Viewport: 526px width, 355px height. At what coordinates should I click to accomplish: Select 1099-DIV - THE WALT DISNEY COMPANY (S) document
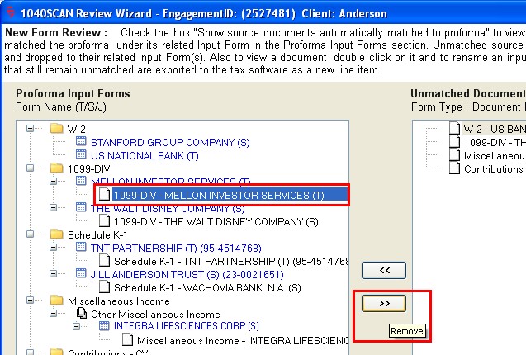(216, 222)
